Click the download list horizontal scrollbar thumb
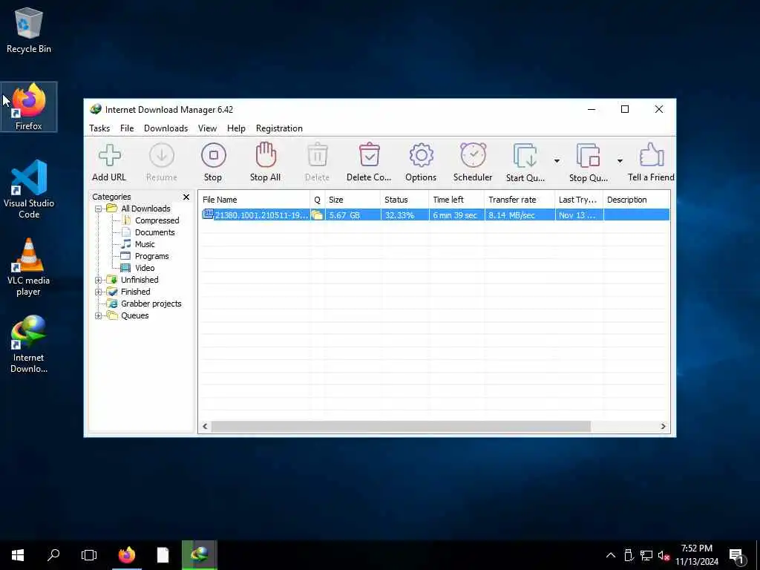The image size is (760, 570). click(x=401, y=427)
